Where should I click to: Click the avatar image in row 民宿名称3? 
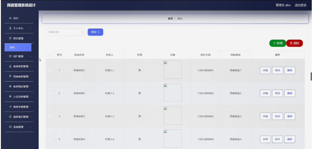[x=172, y=116]
